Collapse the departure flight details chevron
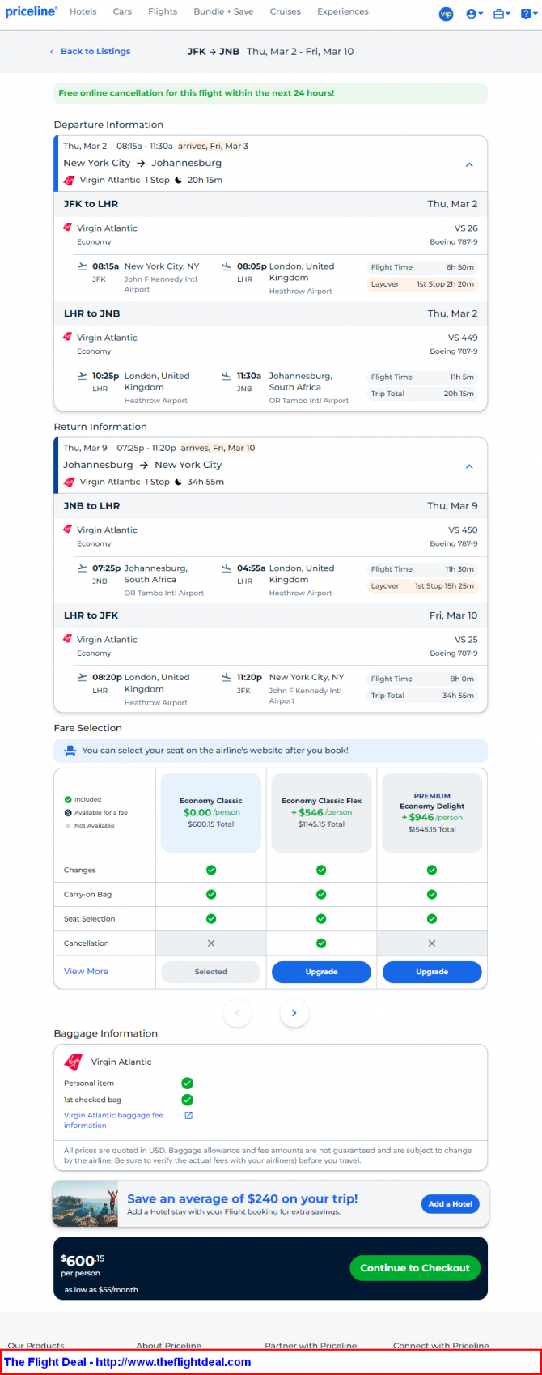 coord(469,164)
